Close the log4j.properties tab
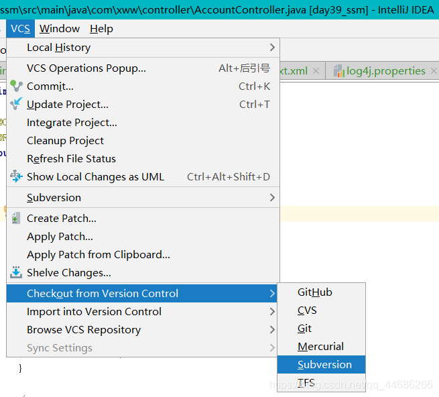Screen dimensions: 439x397 click(x=434, y=70)
